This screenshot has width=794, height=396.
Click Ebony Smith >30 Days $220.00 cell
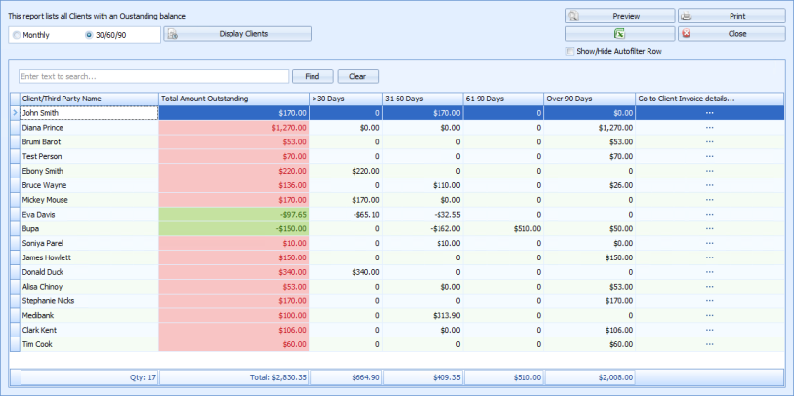[x=346, y=171]
